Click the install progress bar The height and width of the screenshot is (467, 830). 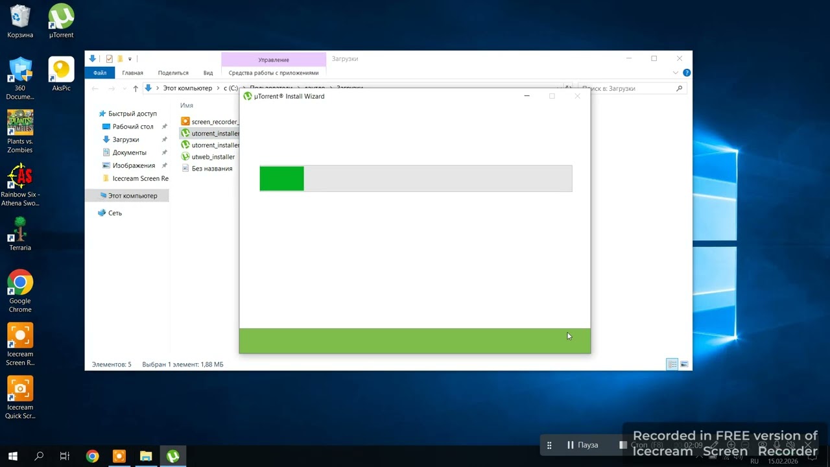click(416, 178)
